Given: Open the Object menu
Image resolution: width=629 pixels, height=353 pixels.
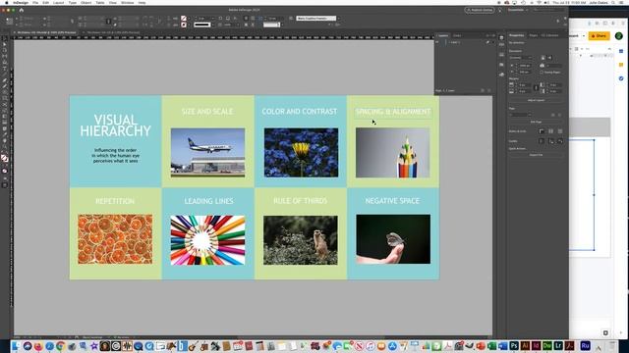Looking at the screenshot, I should pos(86,3).
